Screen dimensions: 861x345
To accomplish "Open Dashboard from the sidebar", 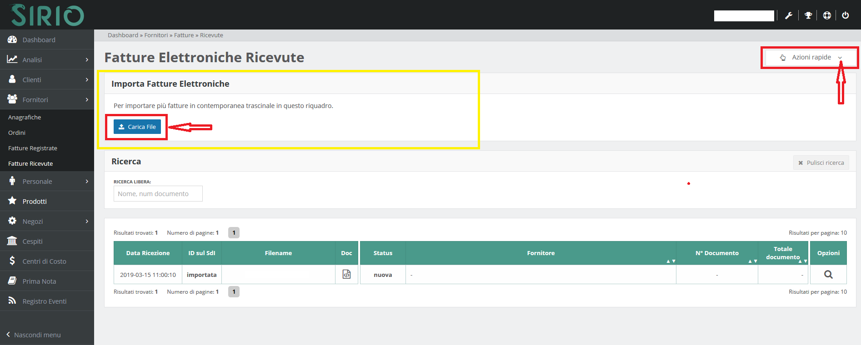I will click(x=39, y=40).
